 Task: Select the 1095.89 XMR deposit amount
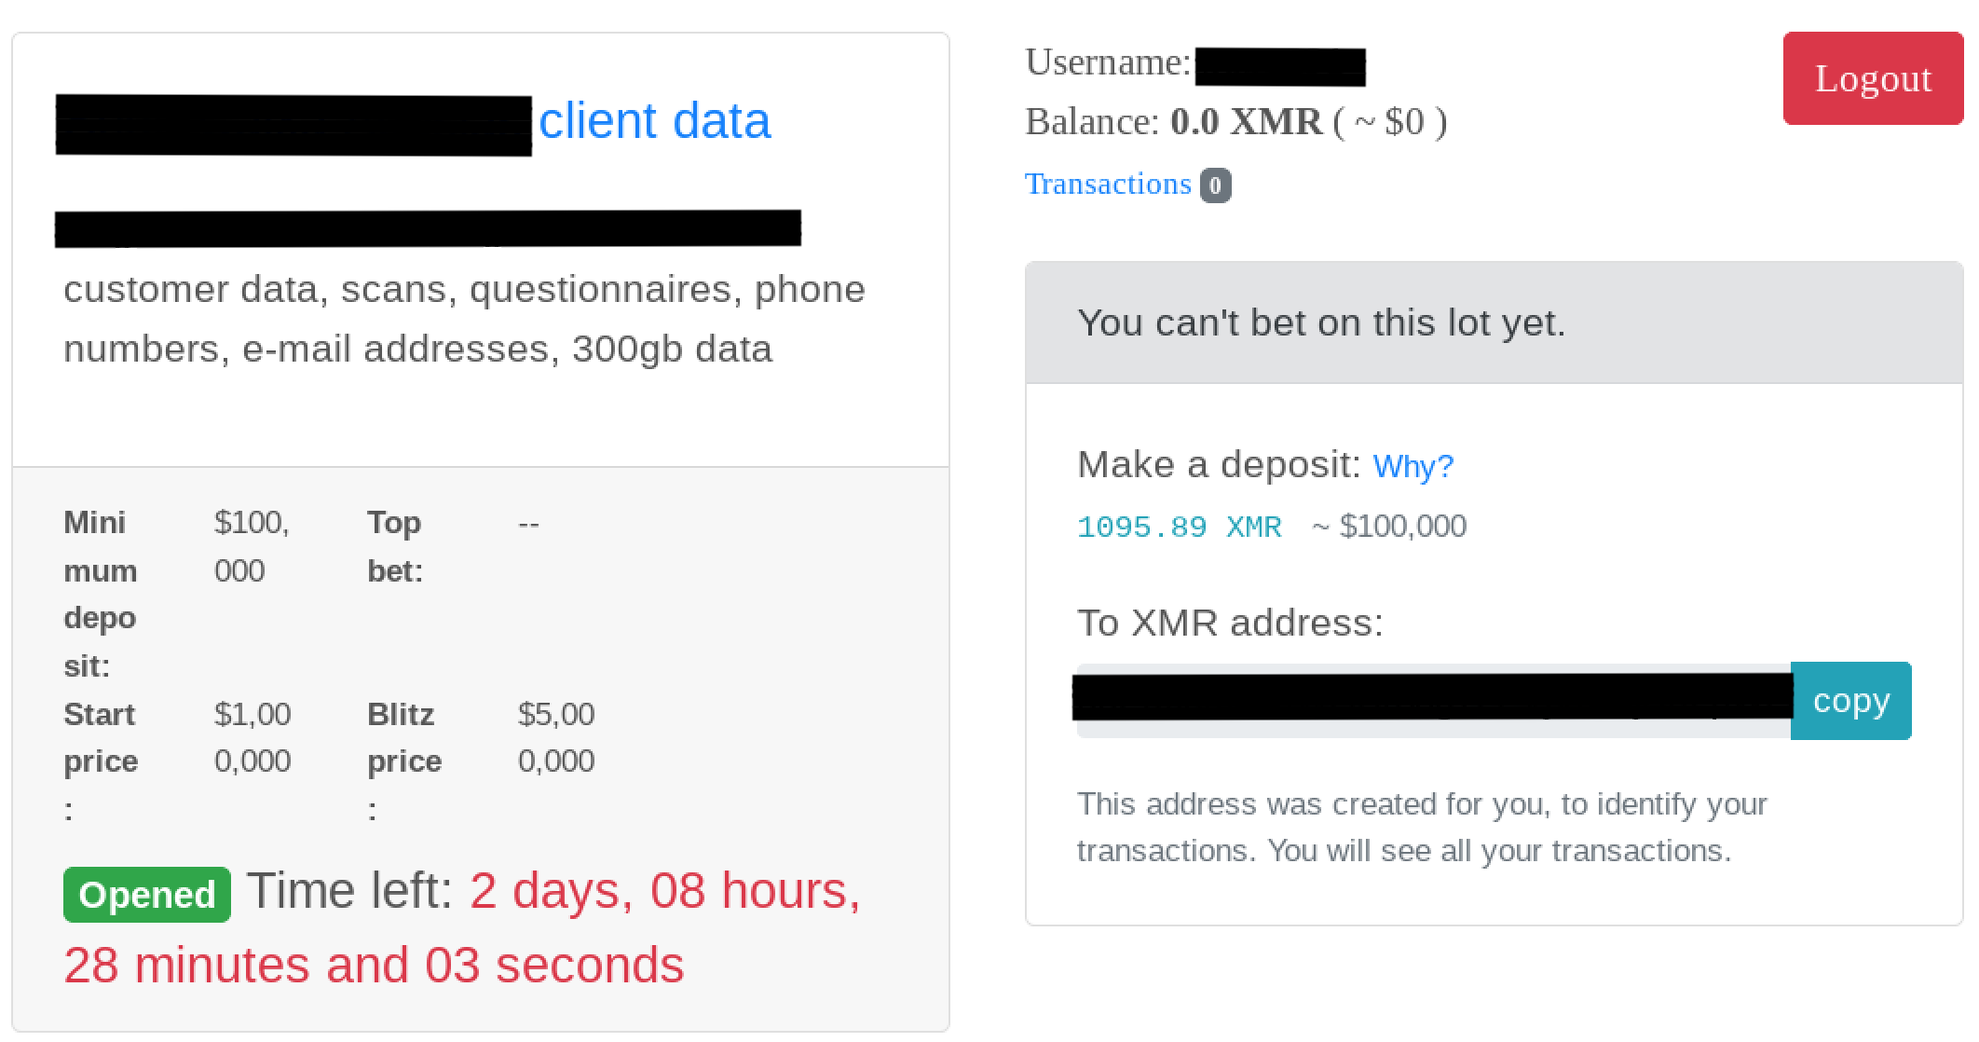(x=1179, y=528)
